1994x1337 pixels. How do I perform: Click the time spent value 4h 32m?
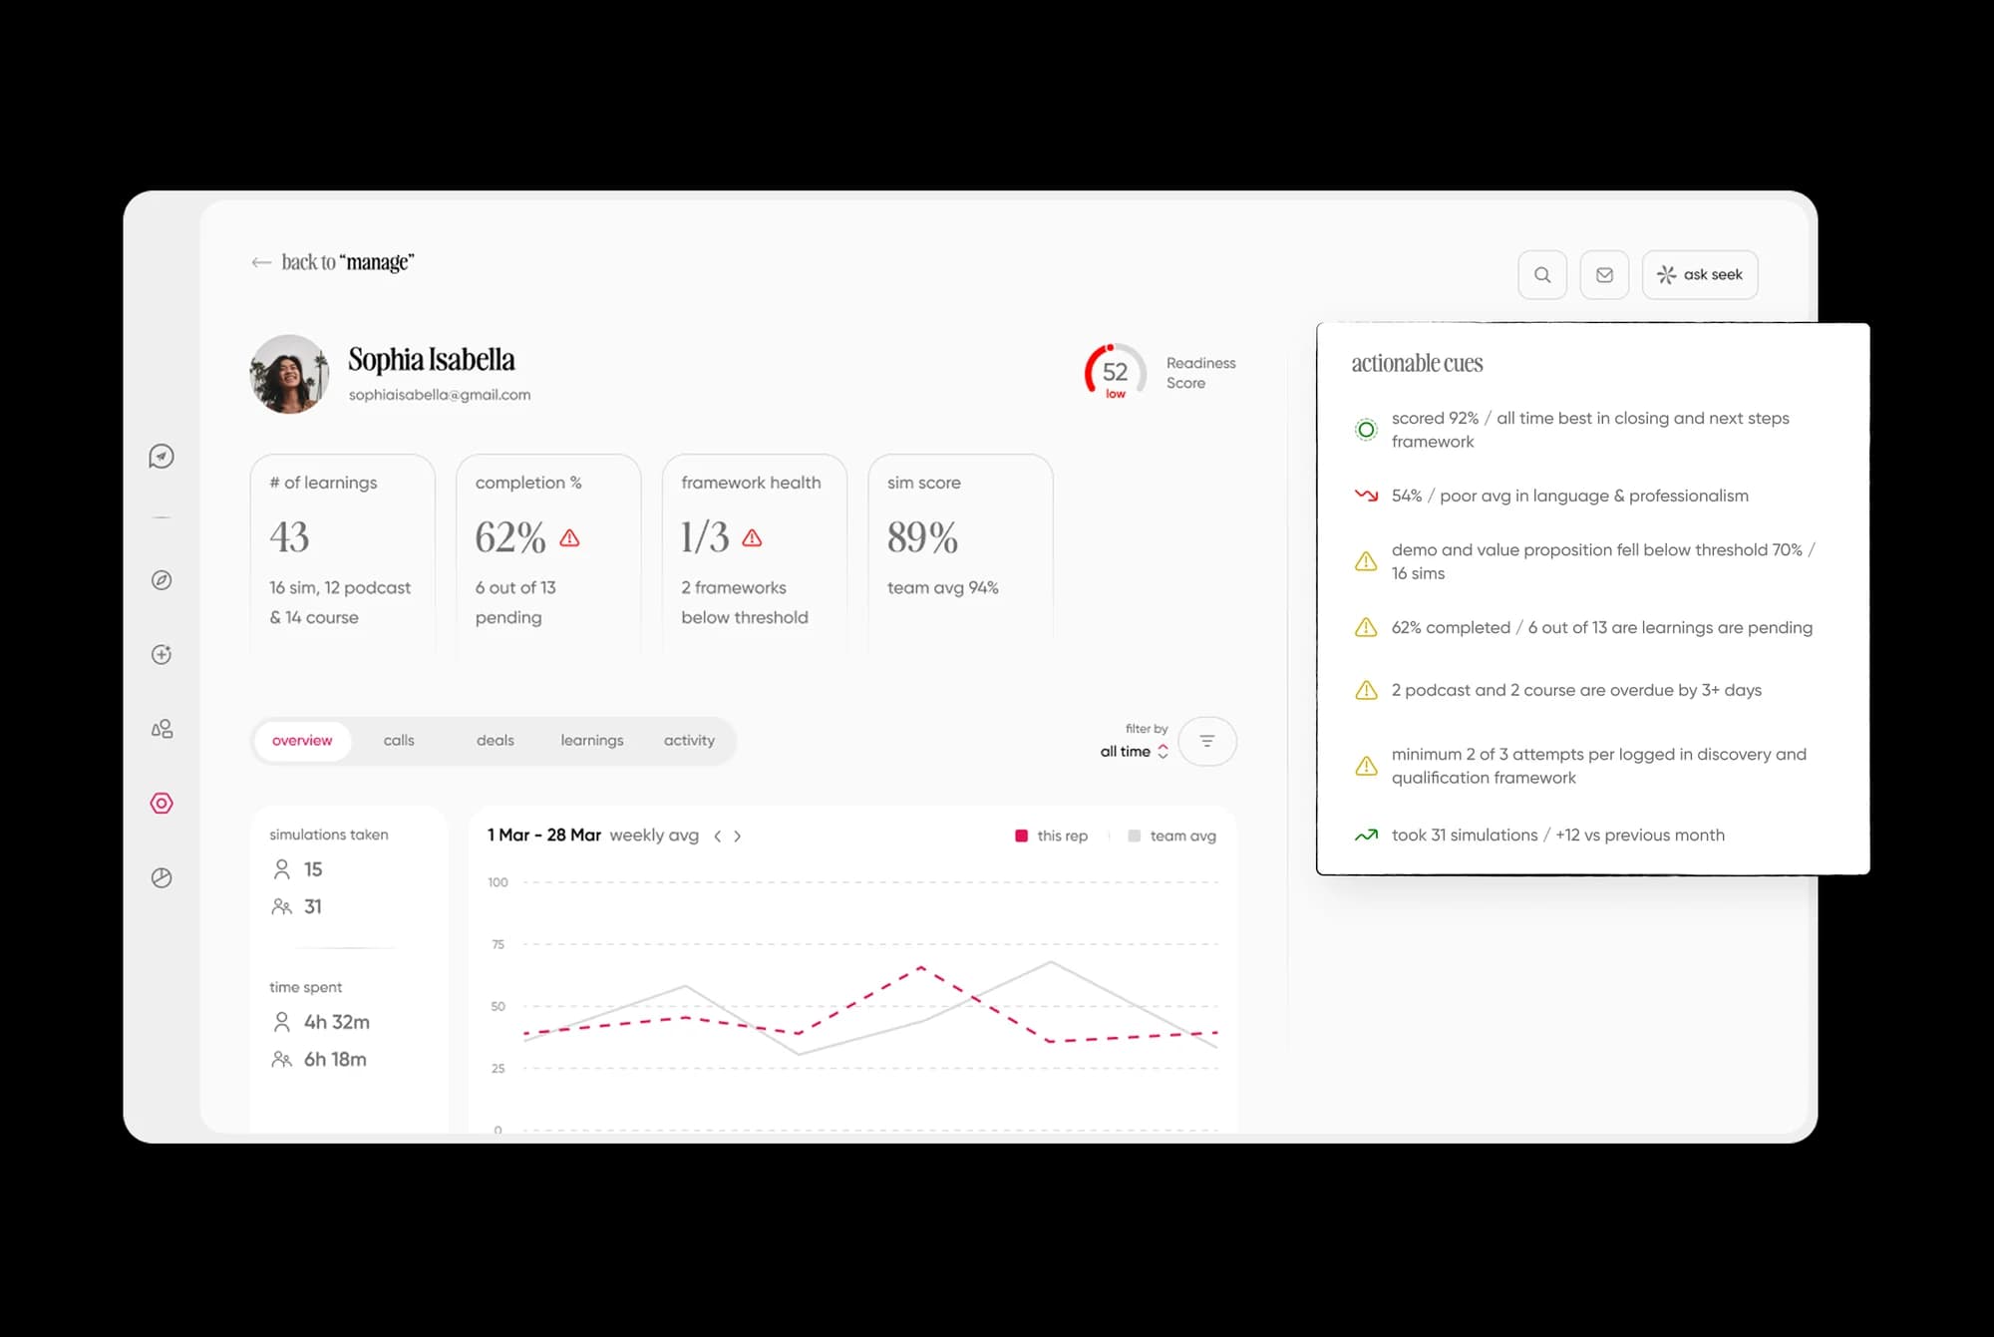tap(337, 1022)
